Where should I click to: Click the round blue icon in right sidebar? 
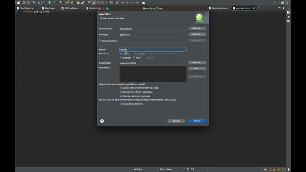pos(289,17)
